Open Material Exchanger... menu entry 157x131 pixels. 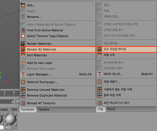(x=57, y=82)
